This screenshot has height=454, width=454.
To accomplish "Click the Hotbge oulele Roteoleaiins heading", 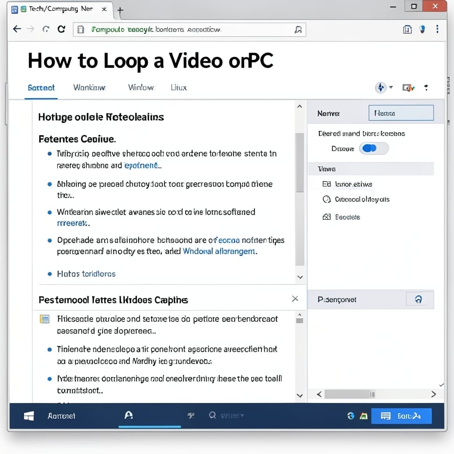I will 101,117.
